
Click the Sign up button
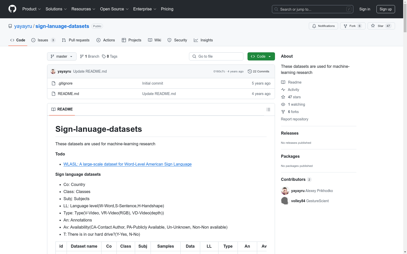pos(386,9)
